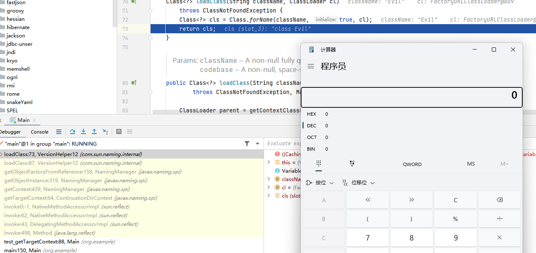The width and height of the screenshot is (536, 253).
Task: Click the frames filter funnel icon
Action: (x=247, y=144)
